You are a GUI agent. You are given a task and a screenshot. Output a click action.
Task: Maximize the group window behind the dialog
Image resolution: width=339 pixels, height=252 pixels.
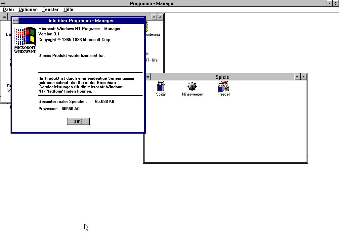pos(160,17)
